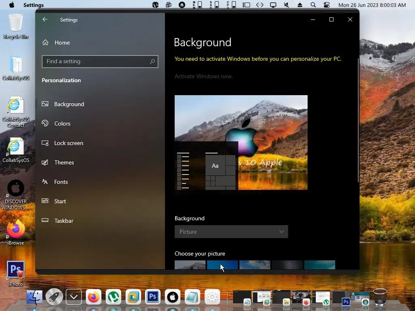Open the notepad dock icon
This screenshot has width=415, height=311.
pos(193,297)
